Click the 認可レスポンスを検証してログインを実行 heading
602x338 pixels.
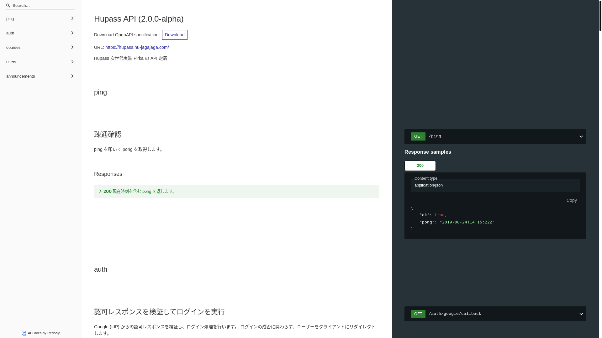[x=159, y=312]
